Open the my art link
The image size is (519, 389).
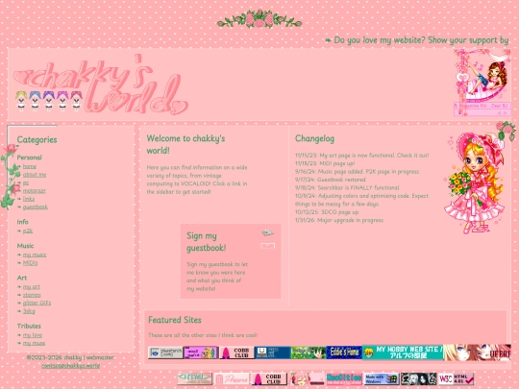pyautogui.click(x=31, y=287)
